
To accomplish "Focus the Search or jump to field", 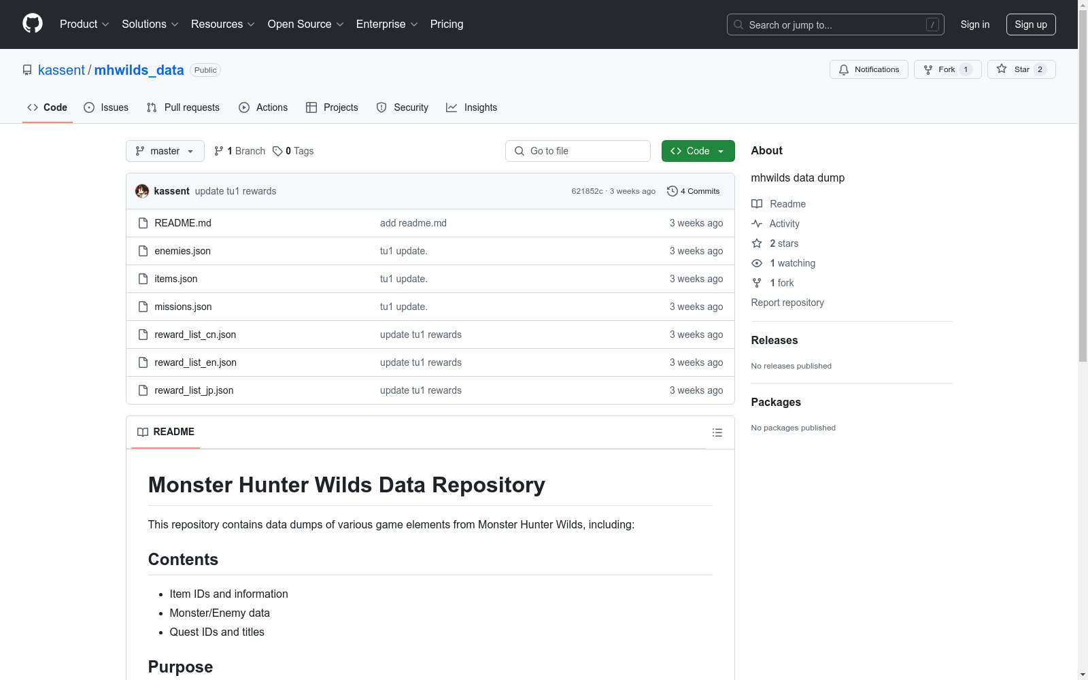I will coord(835,24).
